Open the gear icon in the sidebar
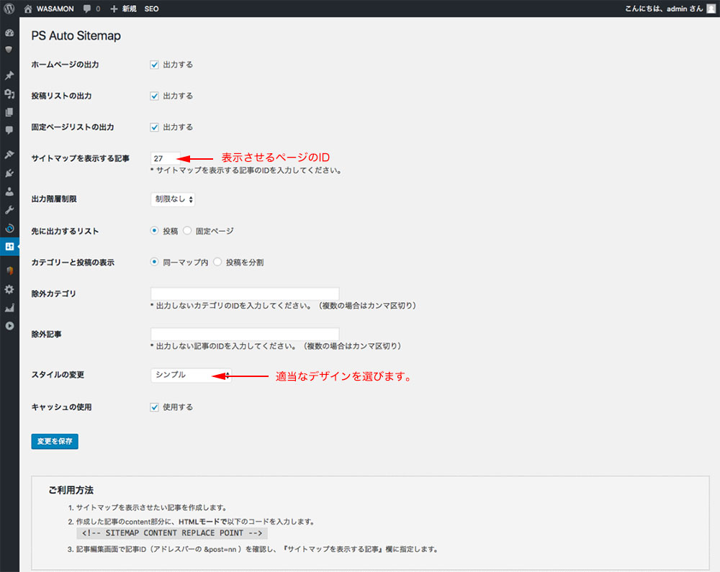The width and height of the screenshot is (720, 572). tap(9, 289)
